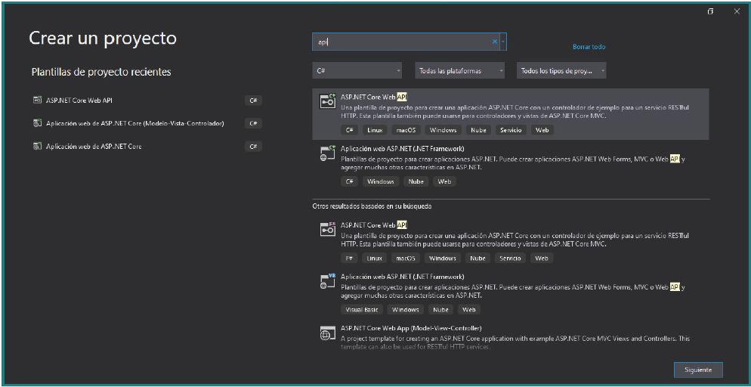751x387 pixels.
Task: Click the C# Aplicación web ASP.NET (.NET Framework) icon
Action: (328, 153)
